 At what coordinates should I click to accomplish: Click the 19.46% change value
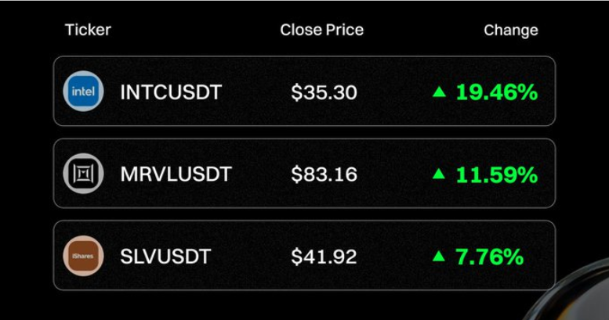click(497, 92)
